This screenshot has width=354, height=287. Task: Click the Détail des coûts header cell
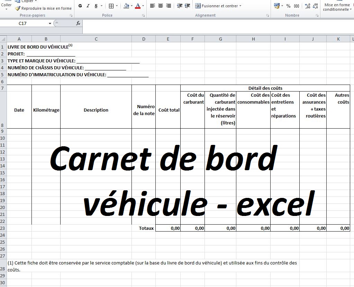[265, 88]
